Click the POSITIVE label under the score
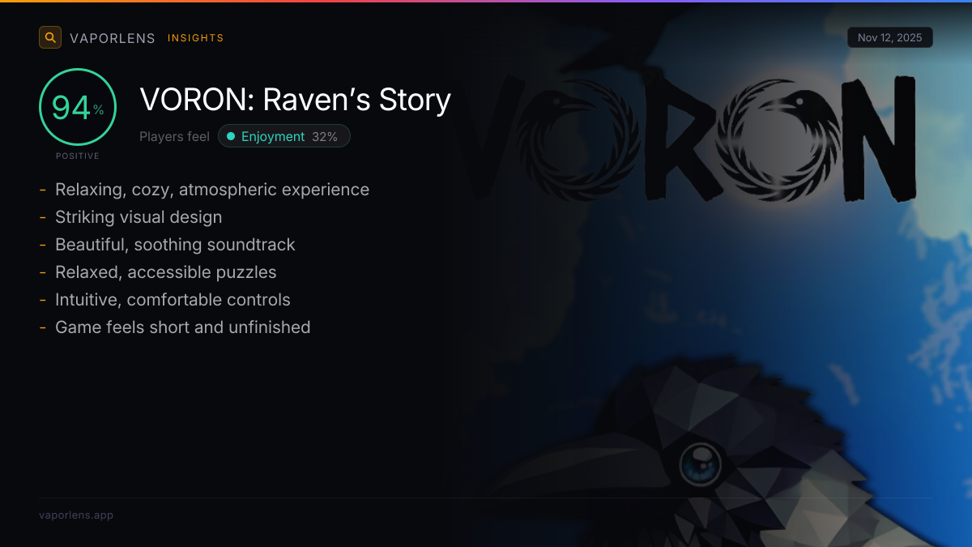 [78, 156]
